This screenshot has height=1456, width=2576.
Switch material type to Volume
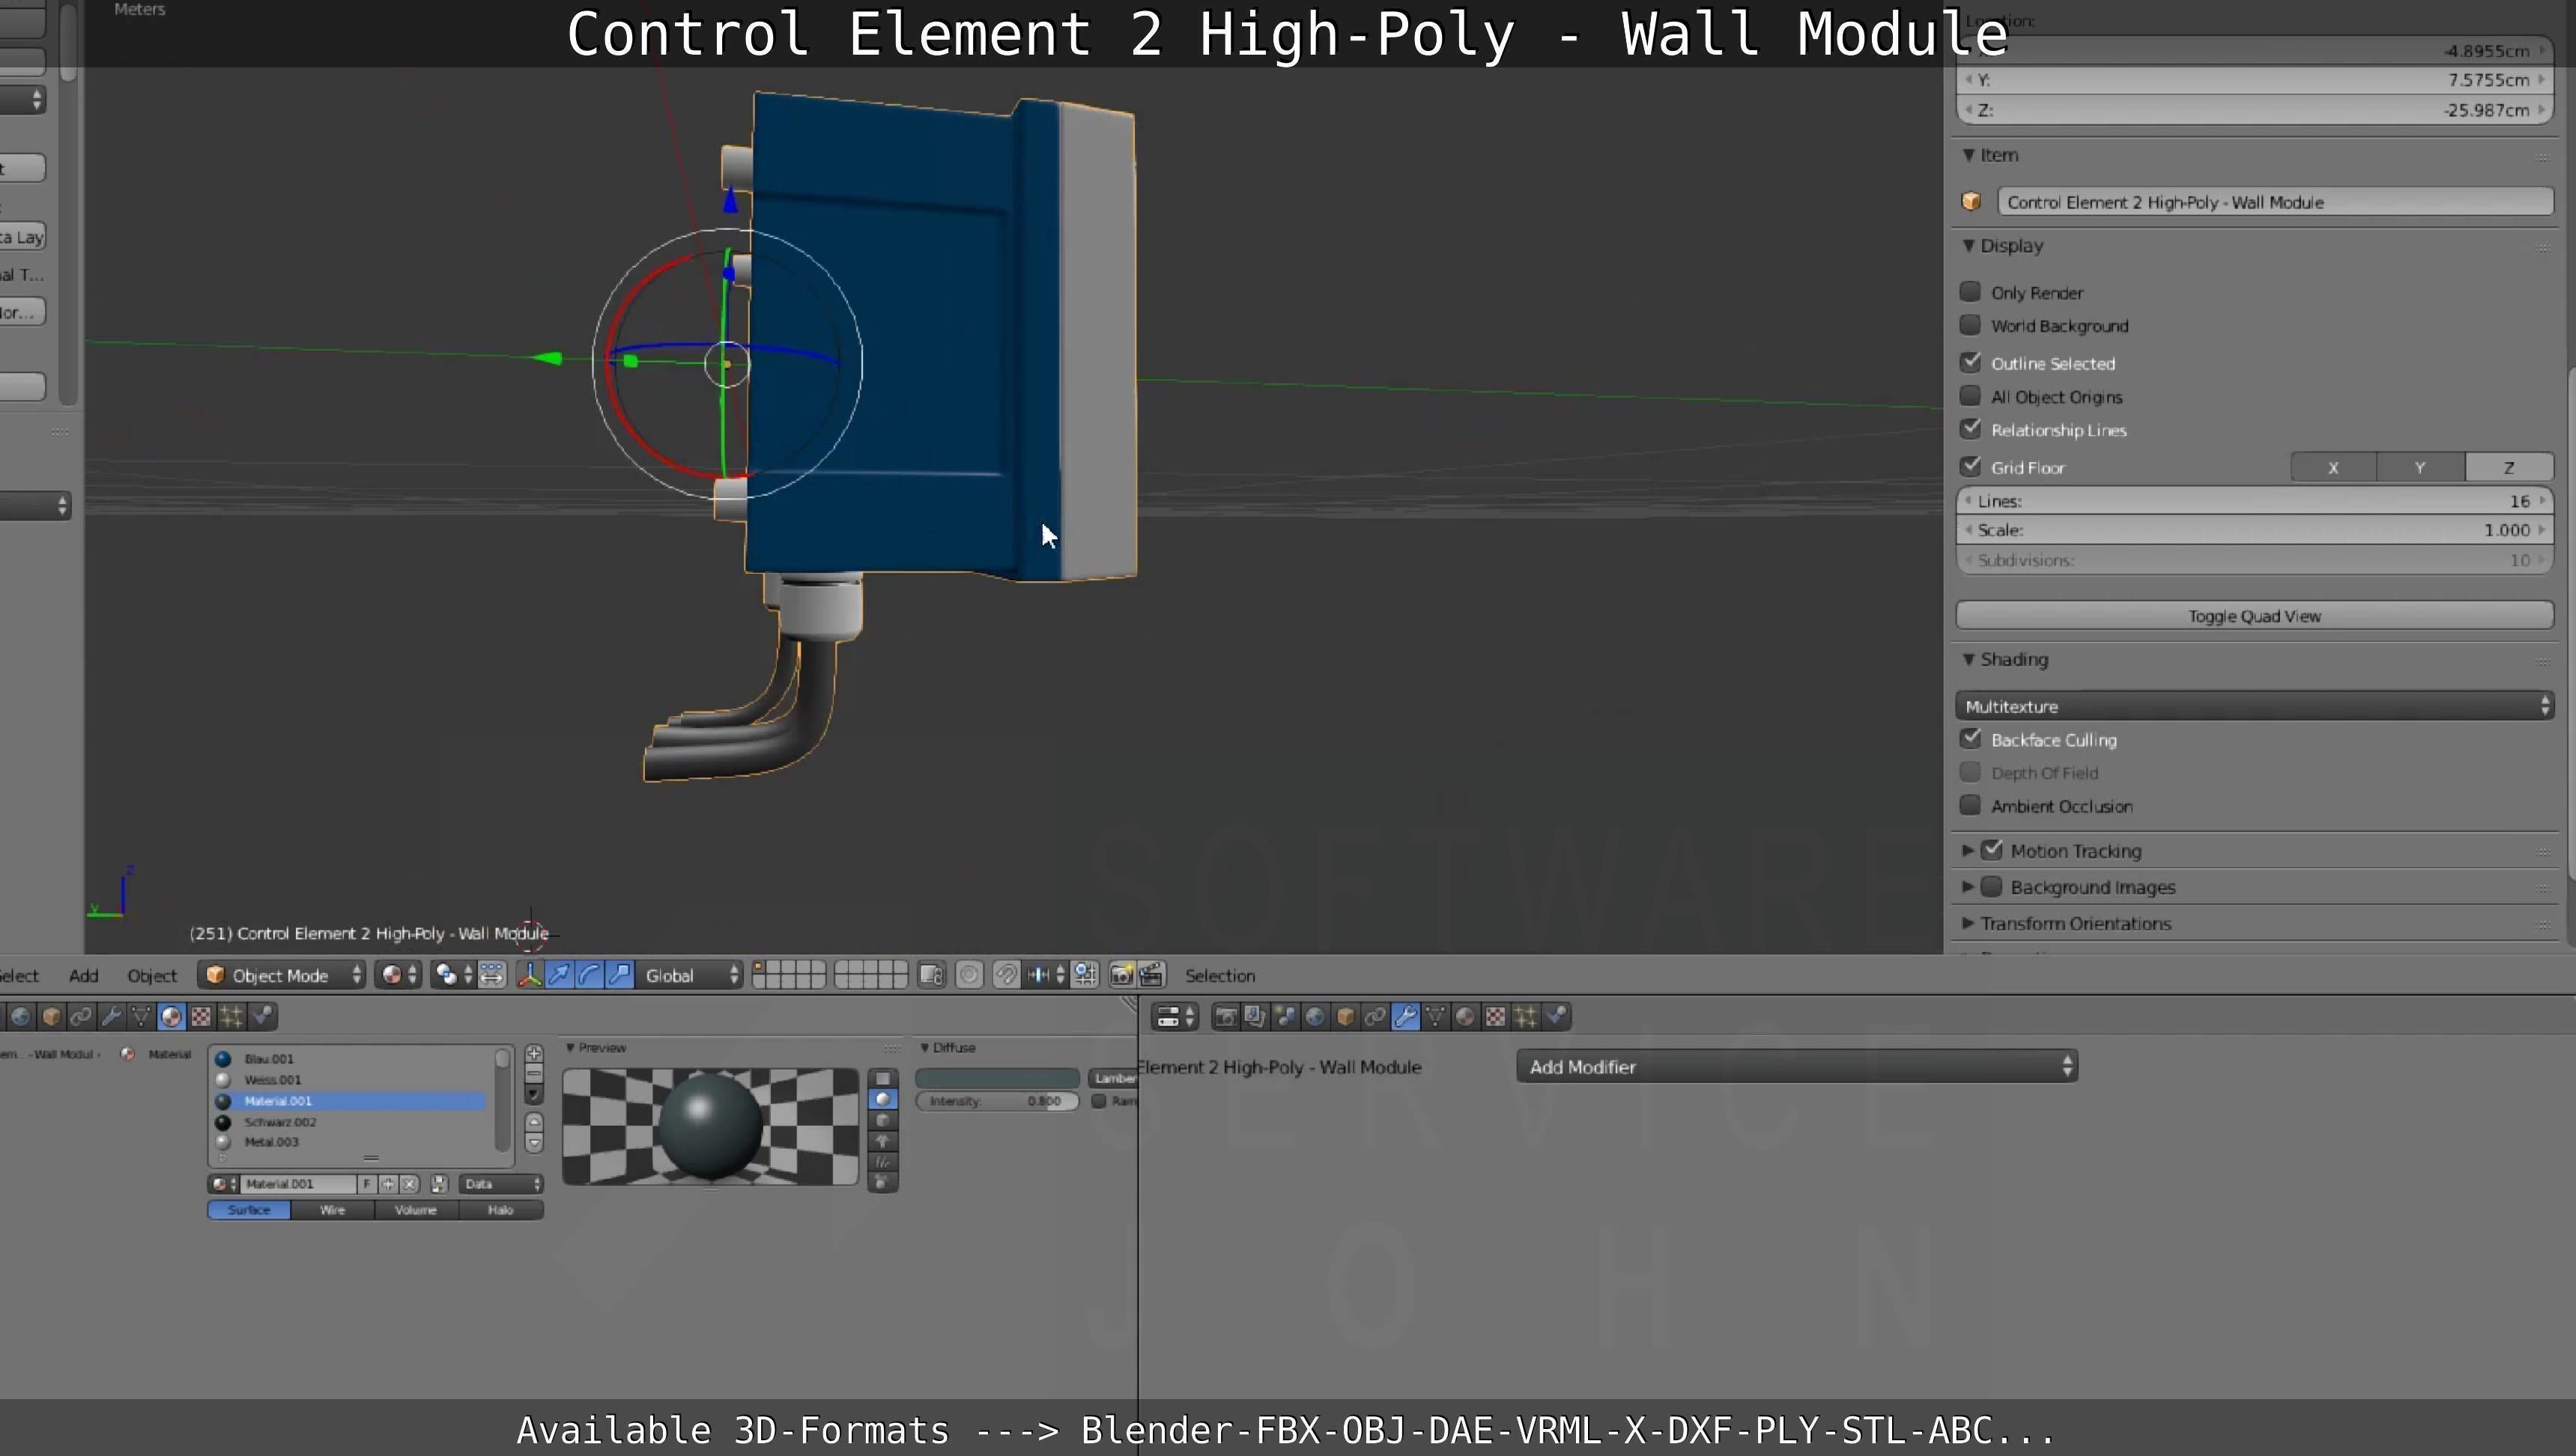(416, 1210)
